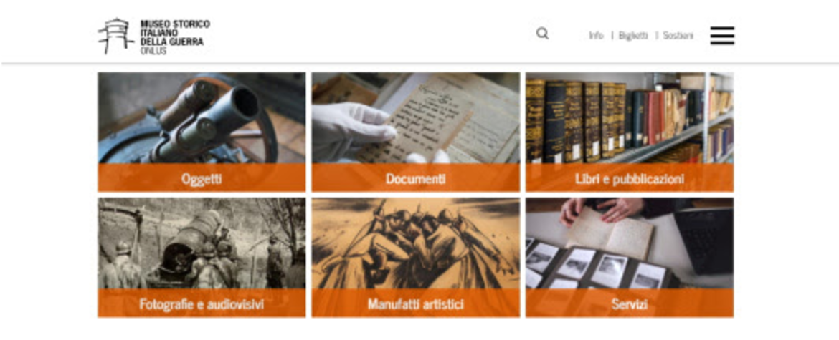This screenshot has height=340, width=839.
Task: Click the search magnifier icon
Action: pos(542,34)
